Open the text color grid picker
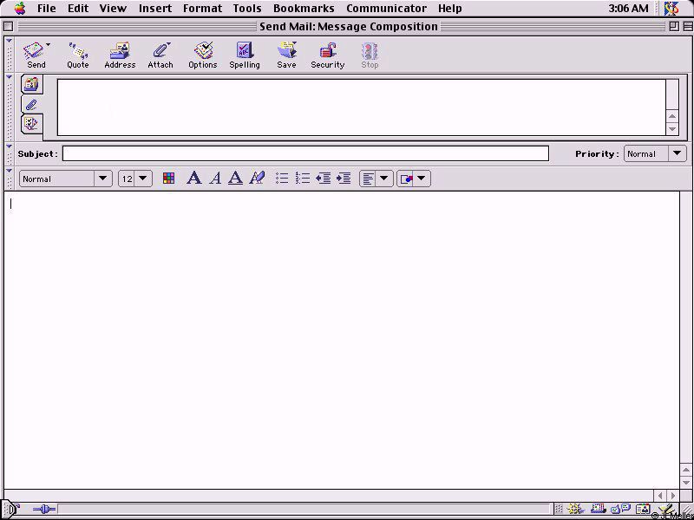Viewport: 694px width, 520px height. (168, 179)
